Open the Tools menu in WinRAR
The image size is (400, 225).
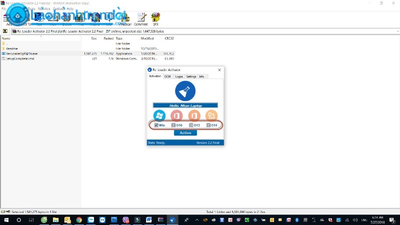click(x=31, y=8)
